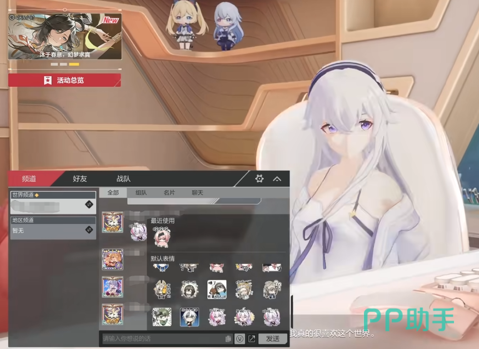Collapse the chat panel with the up chevron

coord(277,178)
